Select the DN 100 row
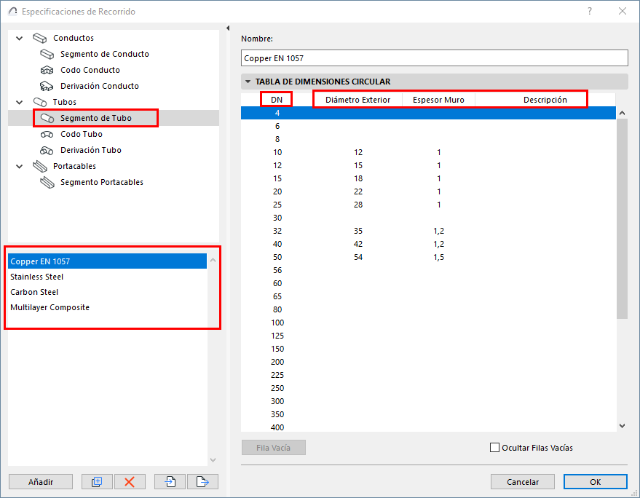 coord(428,323)
